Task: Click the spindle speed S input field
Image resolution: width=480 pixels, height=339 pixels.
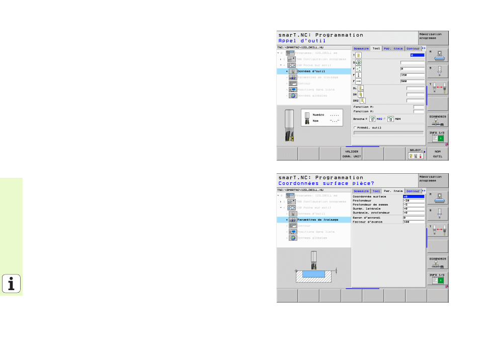Action: 413,62
